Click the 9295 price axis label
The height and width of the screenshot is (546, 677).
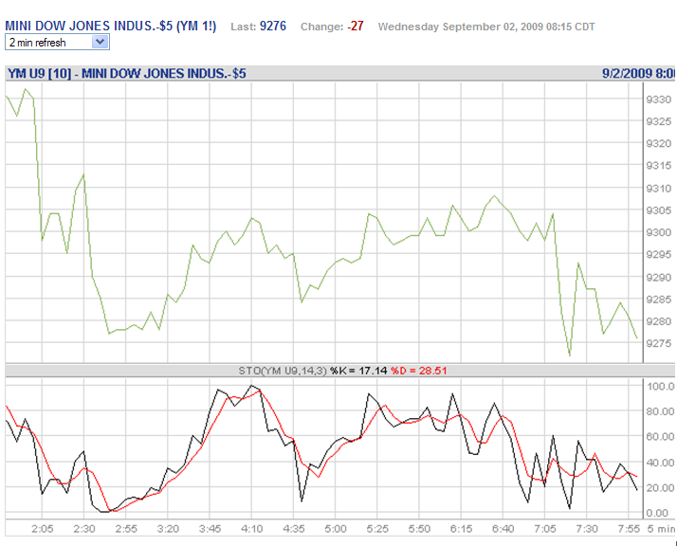(x=659, y=255)
